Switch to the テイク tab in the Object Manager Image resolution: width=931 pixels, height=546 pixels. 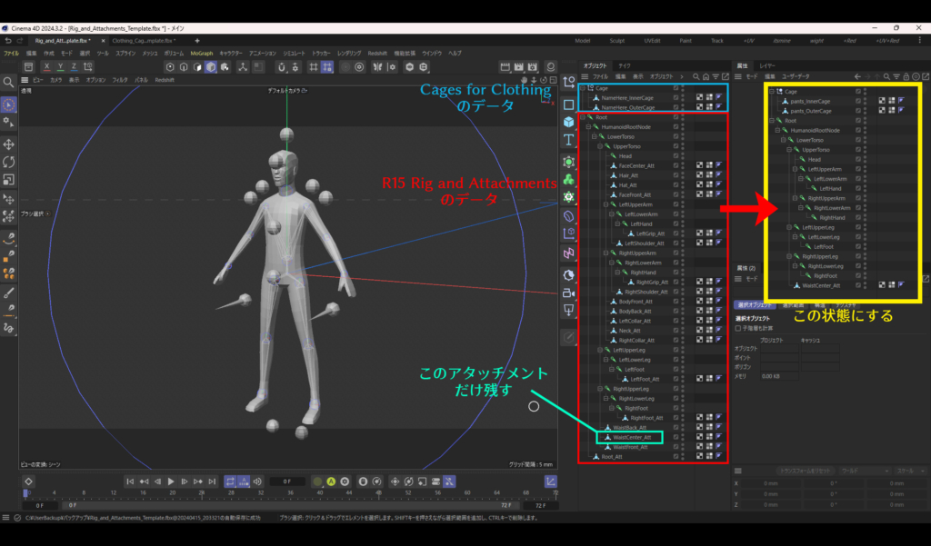(625, 66)
